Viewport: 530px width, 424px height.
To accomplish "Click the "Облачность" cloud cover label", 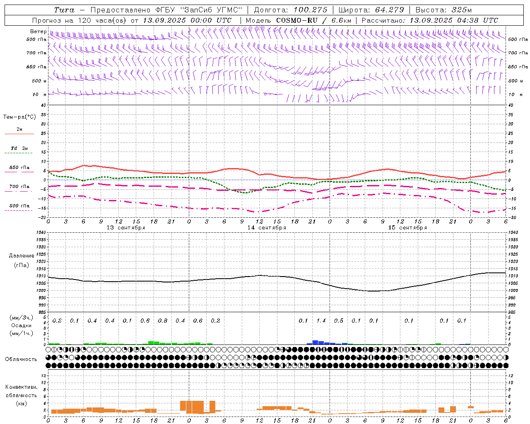I will point(21,359).
